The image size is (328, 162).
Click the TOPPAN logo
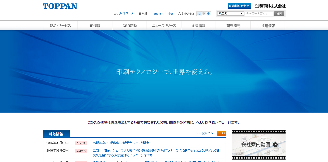[60, 6]
